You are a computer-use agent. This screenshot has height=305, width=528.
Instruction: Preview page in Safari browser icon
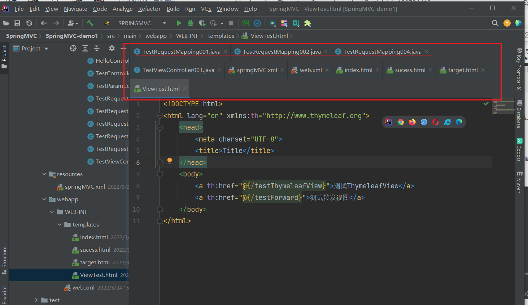[424, 122]
